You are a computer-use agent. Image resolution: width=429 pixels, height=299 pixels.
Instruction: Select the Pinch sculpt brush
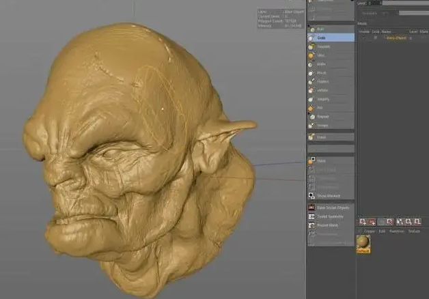(331, 72)
